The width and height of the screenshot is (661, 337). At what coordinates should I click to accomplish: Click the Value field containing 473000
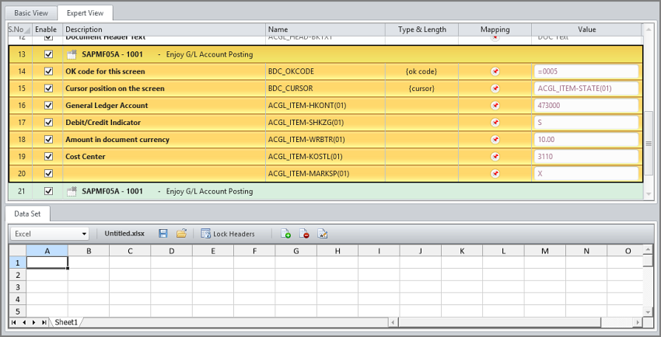click(586, 106)
